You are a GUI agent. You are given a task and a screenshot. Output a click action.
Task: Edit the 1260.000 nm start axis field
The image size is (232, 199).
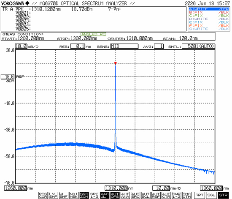pos(16,188)
